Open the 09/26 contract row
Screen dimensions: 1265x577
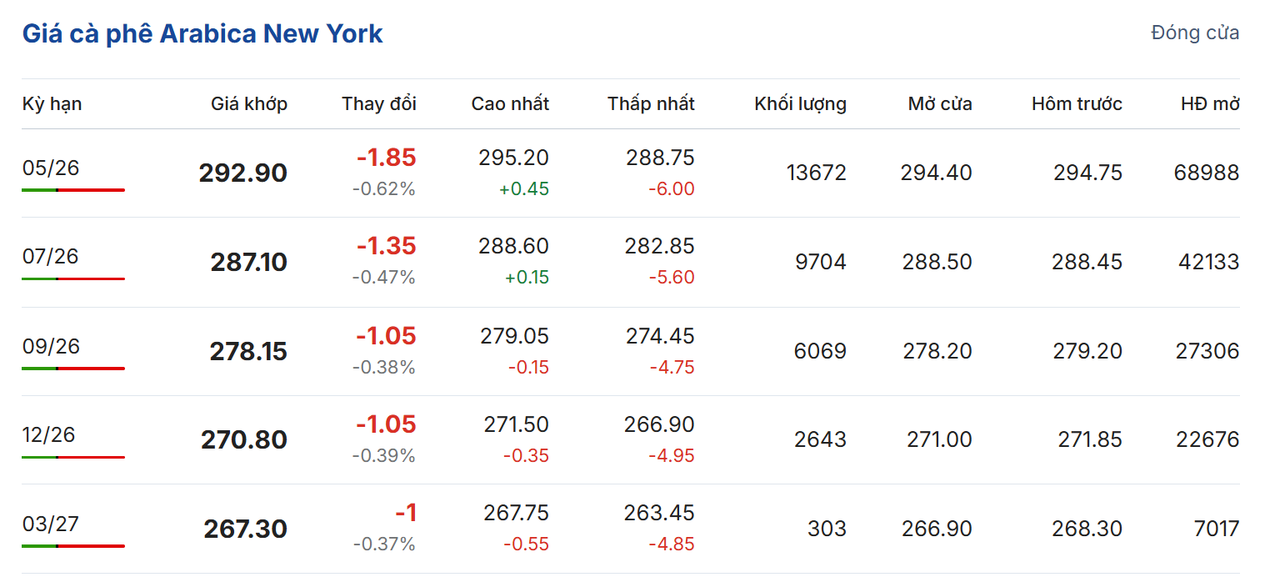tap(51, 346)
